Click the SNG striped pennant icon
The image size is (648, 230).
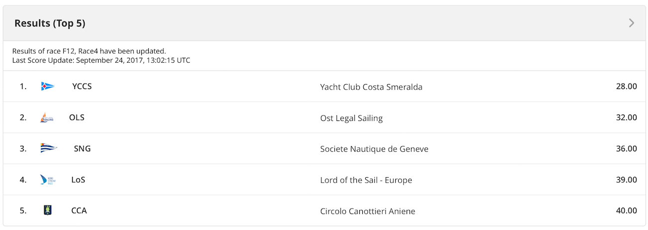pyautogui.click(x=49, y=148)
